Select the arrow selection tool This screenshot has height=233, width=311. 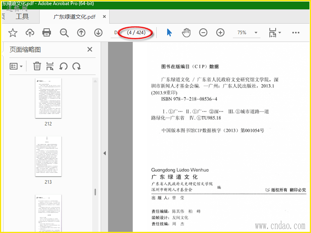[169, 33]
